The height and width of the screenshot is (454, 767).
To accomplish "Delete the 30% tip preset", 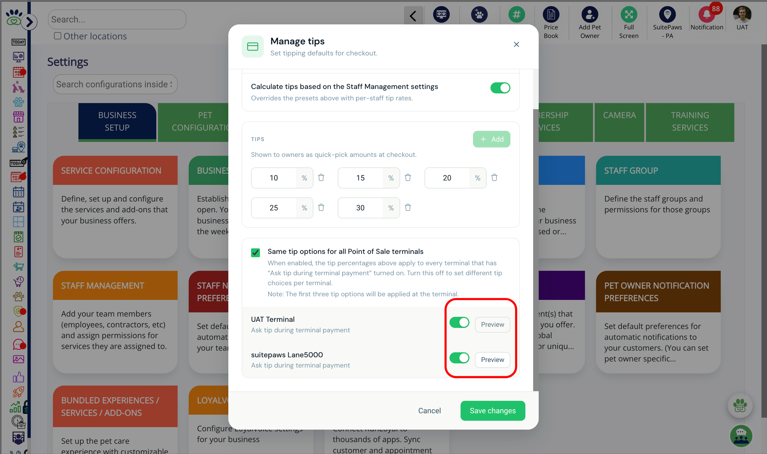I will tap(408, 207).
